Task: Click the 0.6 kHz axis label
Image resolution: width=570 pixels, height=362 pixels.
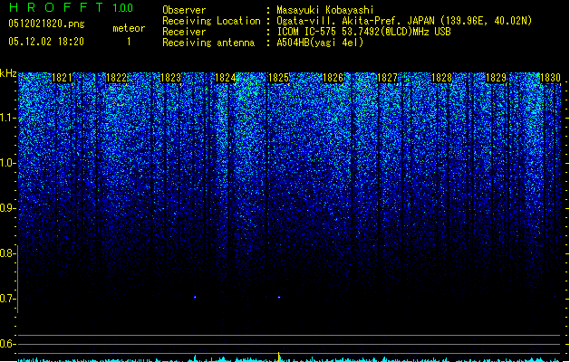Action: point(7,344)
